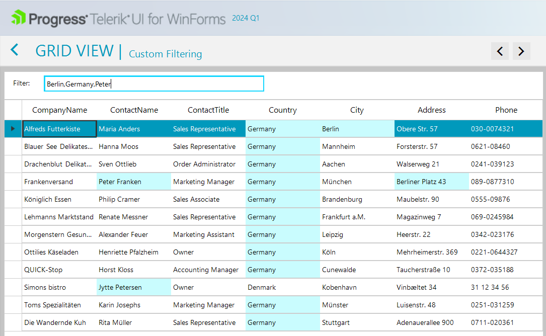Click the Country column header
546x336 pixels.
(x=283, y=110)
